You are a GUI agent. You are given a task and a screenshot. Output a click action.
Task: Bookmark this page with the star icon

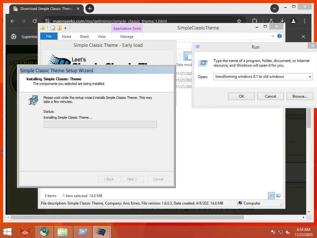(x=239, y=21)
